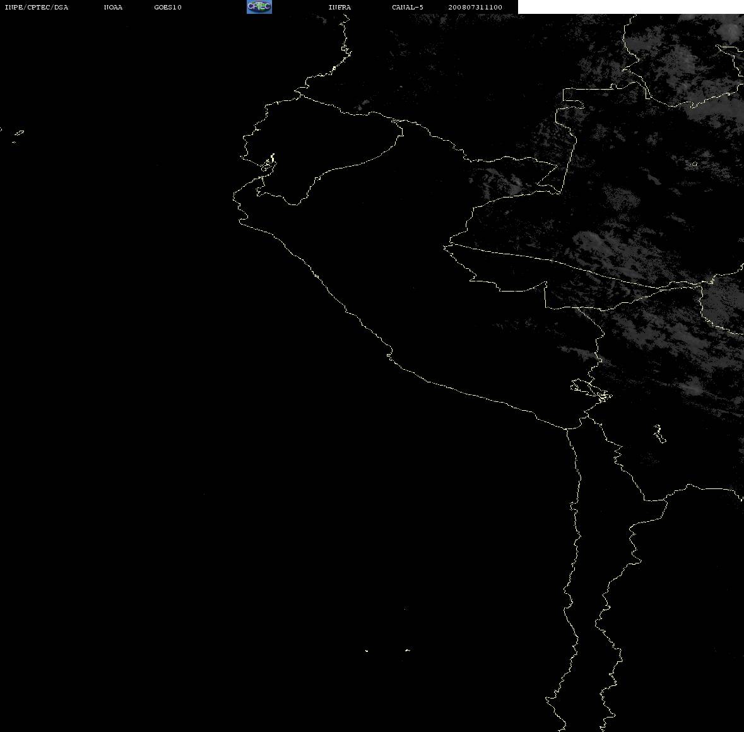The height and width of the screenshot is (732, 744).
Task: Click the CANAL-5 channel label
Action: pos(408,7)
